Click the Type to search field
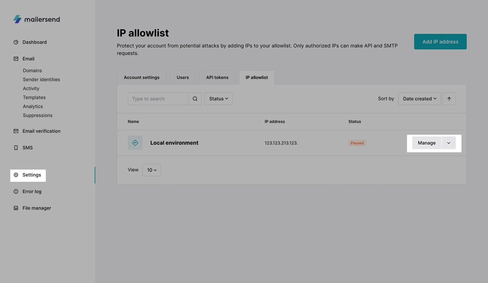This screenshot has width=488, height=283. coord(158,99)
